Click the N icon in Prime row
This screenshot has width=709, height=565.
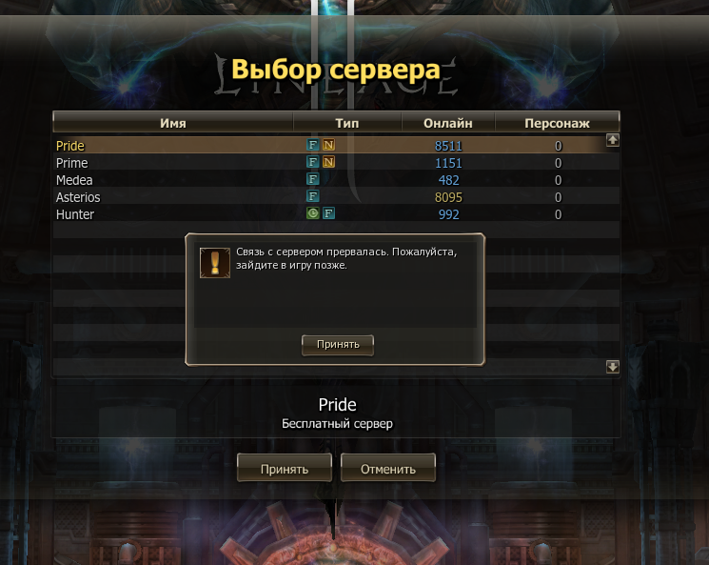point(328,162)
